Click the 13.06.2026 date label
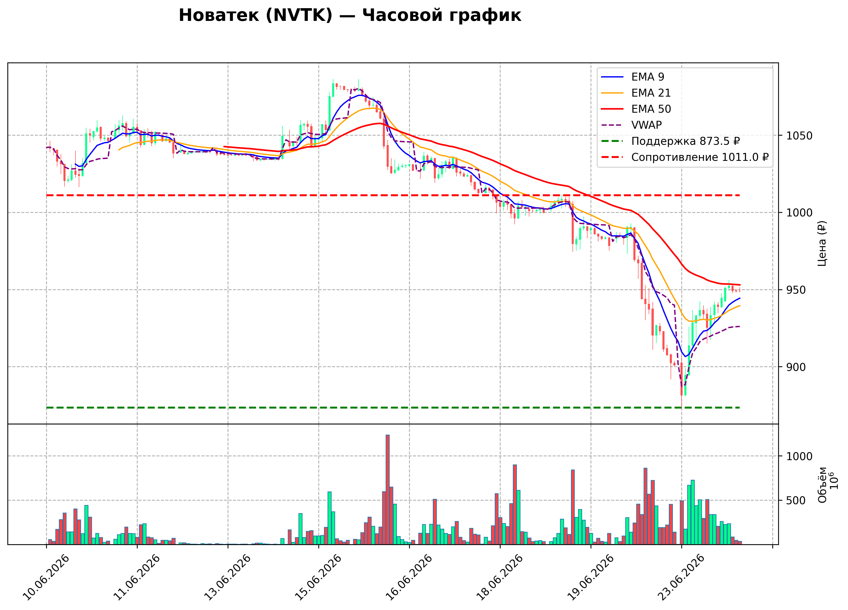This screenshot has width=848, height=610. tap(227, 577)
